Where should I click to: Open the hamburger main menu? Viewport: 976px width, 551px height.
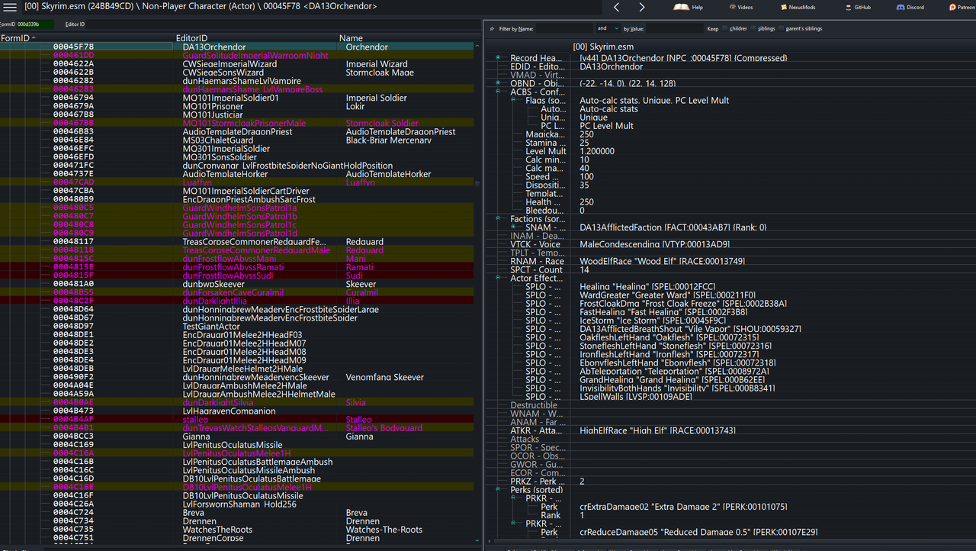coord(10,7)
